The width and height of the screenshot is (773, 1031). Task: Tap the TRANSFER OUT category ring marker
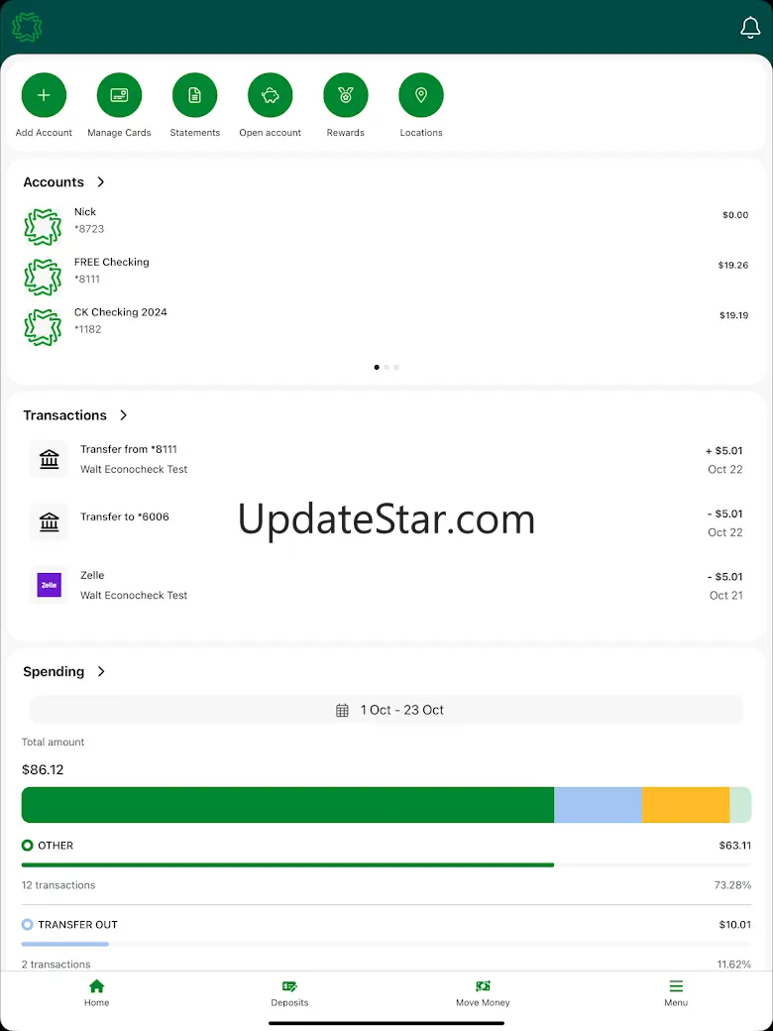27,925
